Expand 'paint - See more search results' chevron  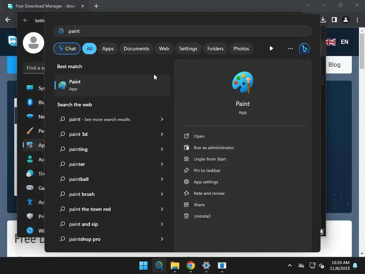click(162, 119)
